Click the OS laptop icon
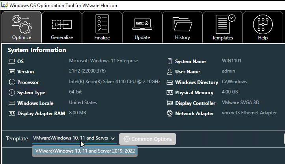Screen dimensions: 285x164 [x=12, y=61]
